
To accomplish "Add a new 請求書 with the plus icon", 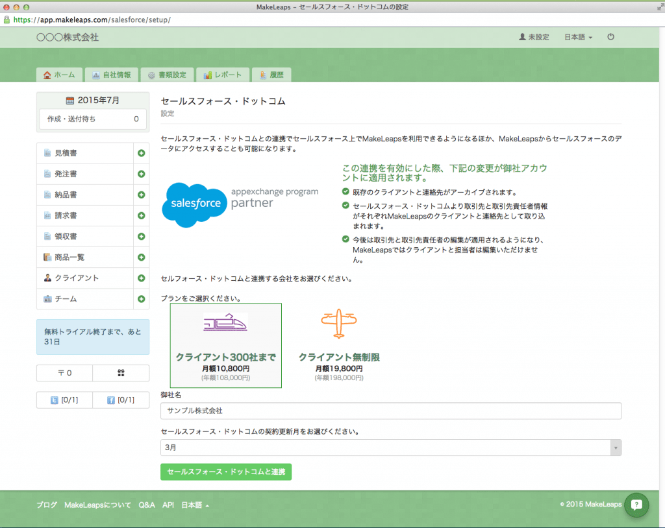I will pyautogui.click(x=141, y=216).
